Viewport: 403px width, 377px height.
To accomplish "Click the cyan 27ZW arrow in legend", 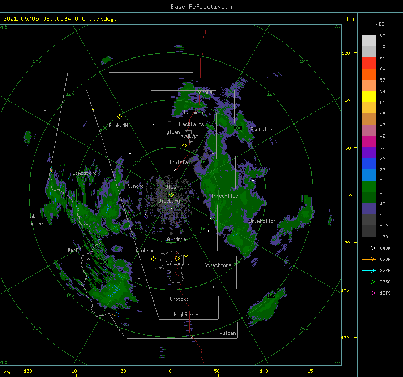I will (x=369, y=270).
